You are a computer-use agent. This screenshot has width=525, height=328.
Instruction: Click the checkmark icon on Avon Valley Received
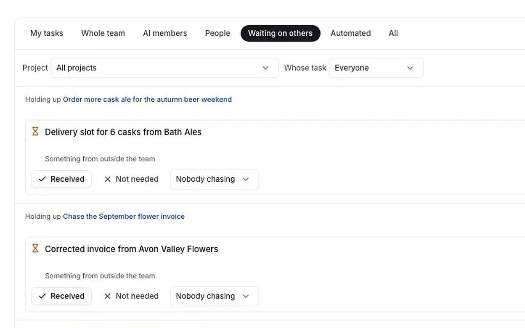click(42, 296)
